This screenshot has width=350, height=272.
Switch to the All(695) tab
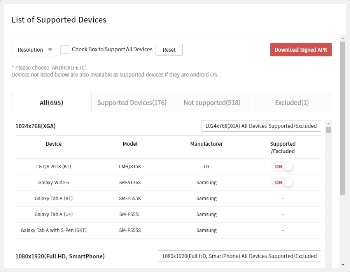(x=51, y=103)
